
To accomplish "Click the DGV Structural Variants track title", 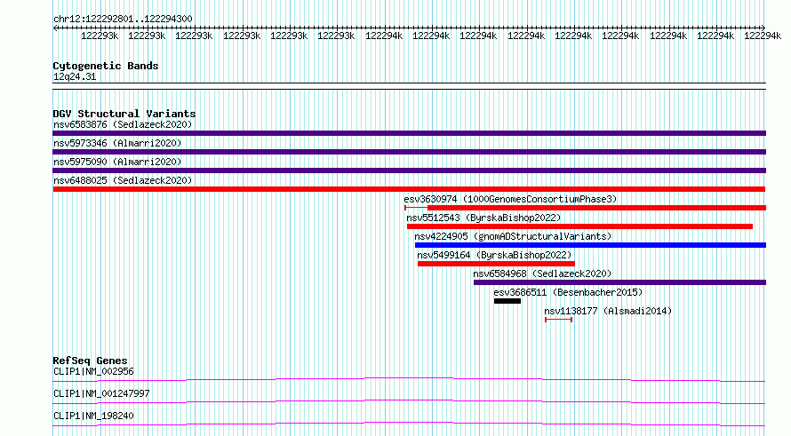I will (x=124, y=114).
